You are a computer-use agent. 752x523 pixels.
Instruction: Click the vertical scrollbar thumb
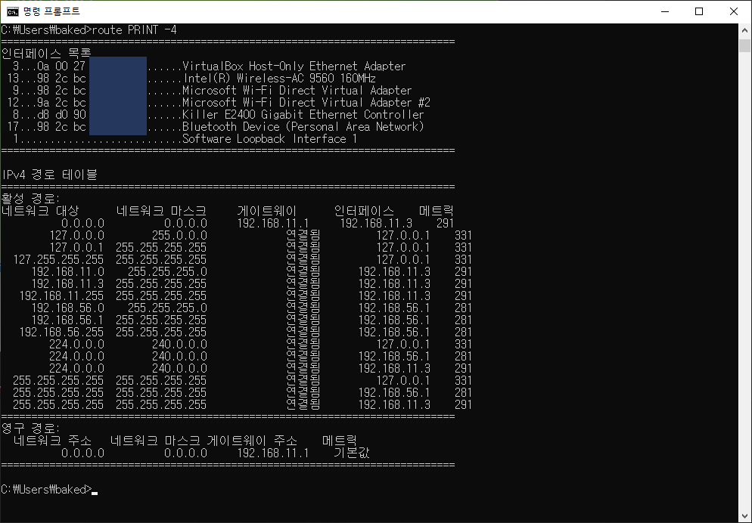(744, 46)
